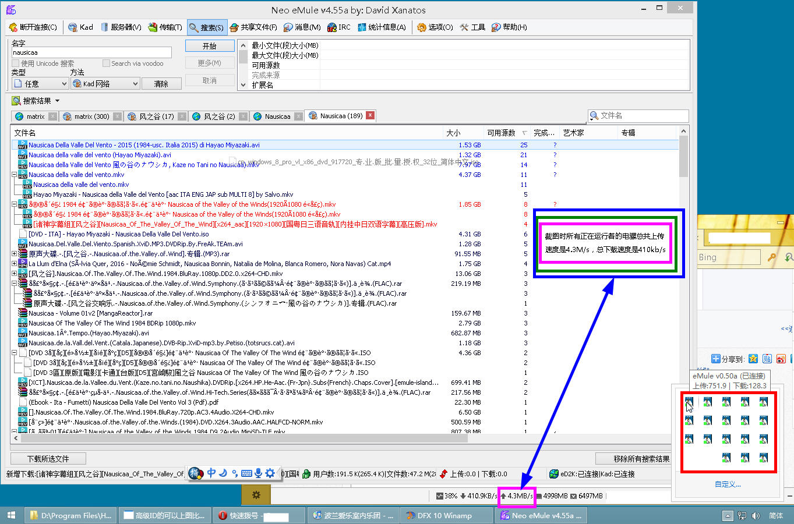
Task: Click the IME Chinese/English (中) mode icon
Action: (x=211, y=473)
